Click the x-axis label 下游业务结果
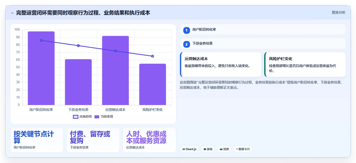Viewport: 356px width, 163px height. [78, 110]
